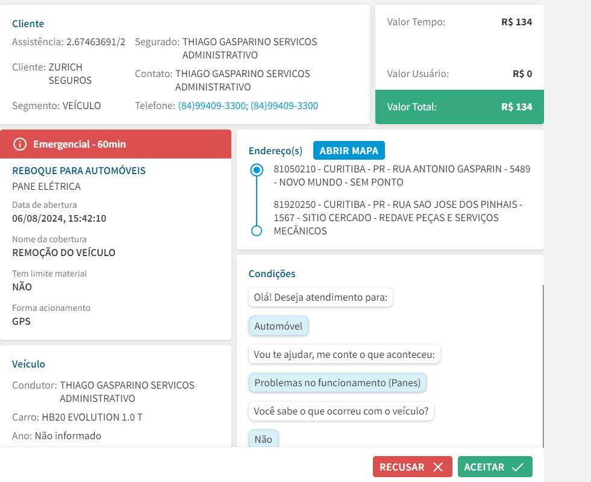
Task: Click the Problemas no funcionamento (Panes) chip
Action: pyautogui.click(x=337, y=383)
